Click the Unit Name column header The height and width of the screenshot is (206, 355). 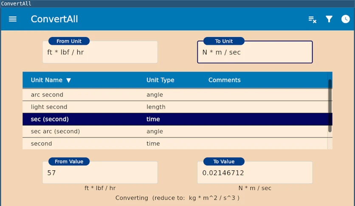[47, 80]
